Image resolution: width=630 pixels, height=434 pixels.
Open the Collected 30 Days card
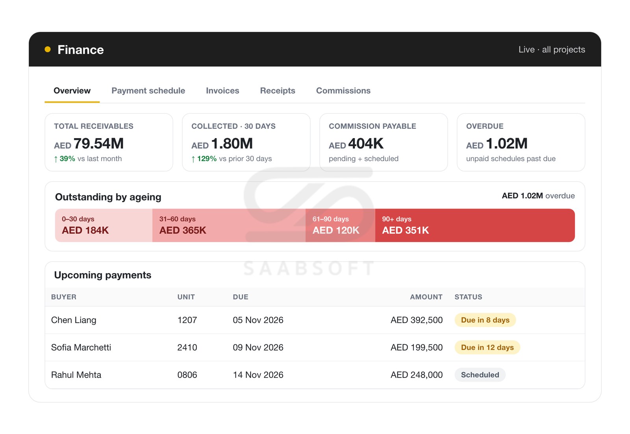point(246,142)
